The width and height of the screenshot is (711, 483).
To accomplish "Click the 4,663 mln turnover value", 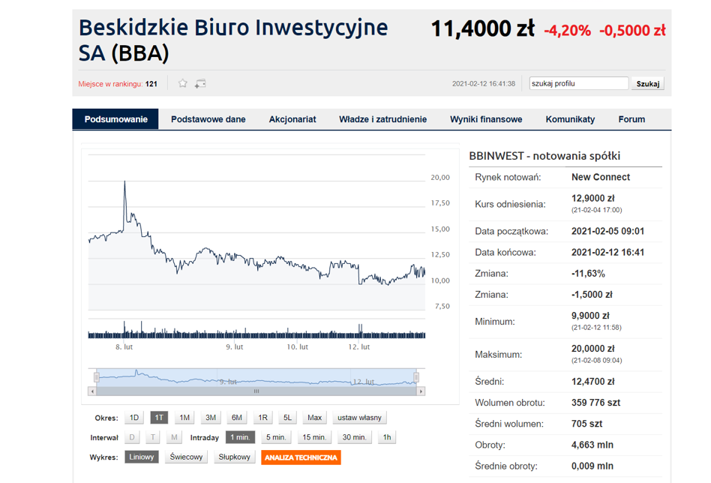I will (592, 445).
